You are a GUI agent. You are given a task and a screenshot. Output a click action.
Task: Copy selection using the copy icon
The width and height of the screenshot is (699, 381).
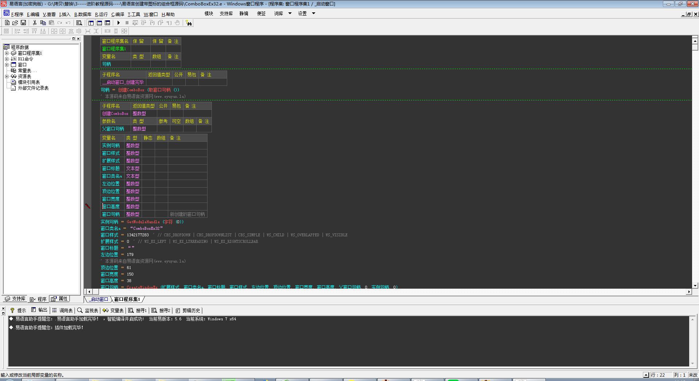pos(43,23)
